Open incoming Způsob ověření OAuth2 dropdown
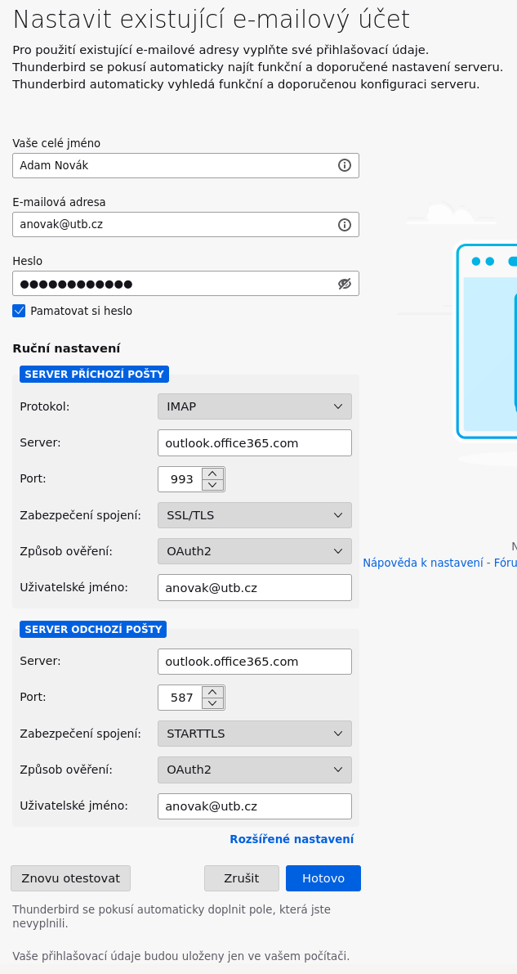This screenshot has height=974, width=517. [x=254, y=551]
